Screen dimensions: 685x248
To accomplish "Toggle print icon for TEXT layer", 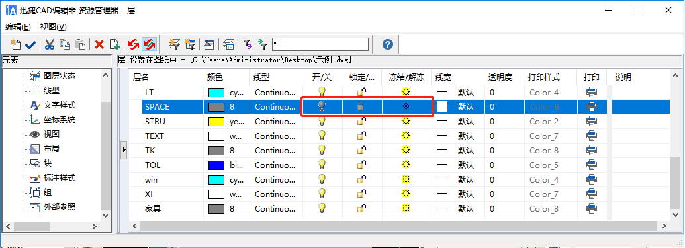I will (592, 136).
